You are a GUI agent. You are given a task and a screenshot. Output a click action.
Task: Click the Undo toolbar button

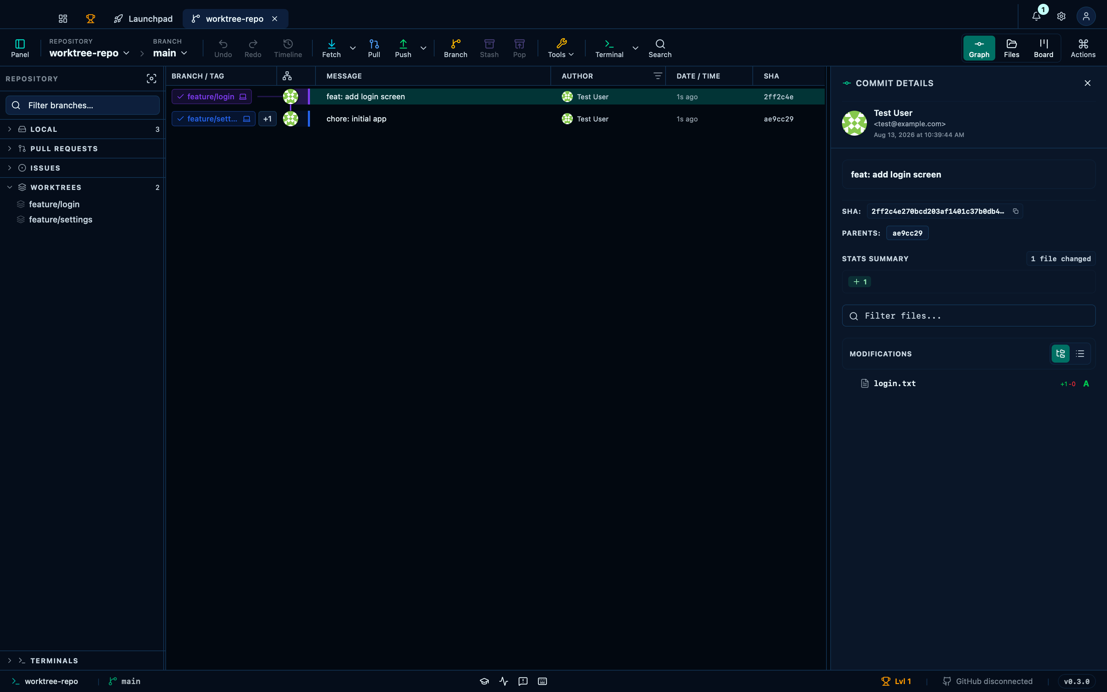tap(223, 48)
